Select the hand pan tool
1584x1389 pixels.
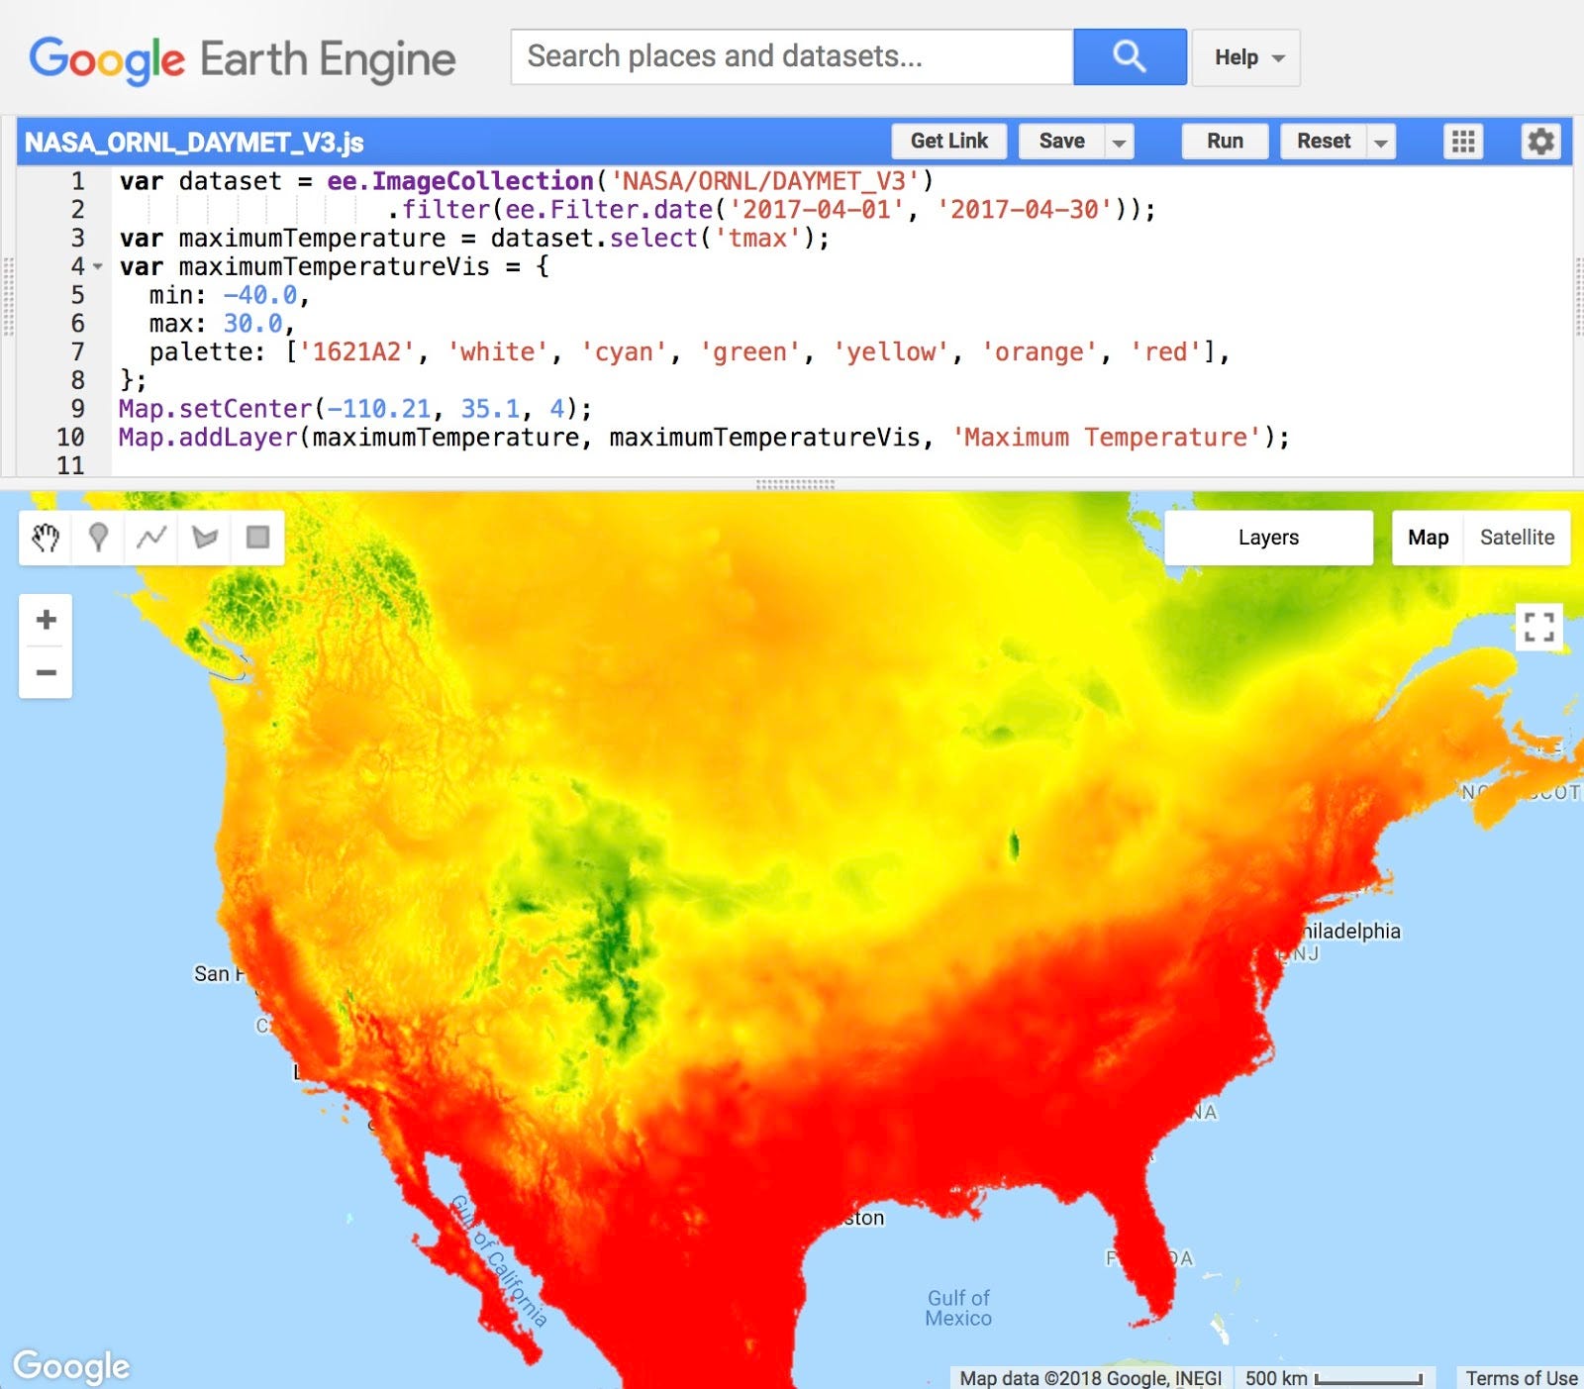click(46, 538)
